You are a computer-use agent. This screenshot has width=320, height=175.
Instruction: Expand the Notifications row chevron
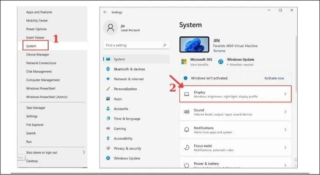pos(285,129)
